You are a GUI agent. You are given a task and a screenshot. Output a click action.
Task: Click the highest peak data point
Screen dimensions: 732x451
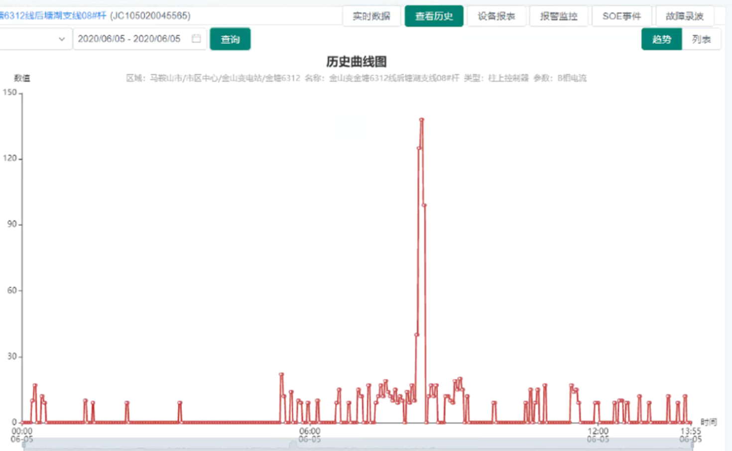(421, 119)
